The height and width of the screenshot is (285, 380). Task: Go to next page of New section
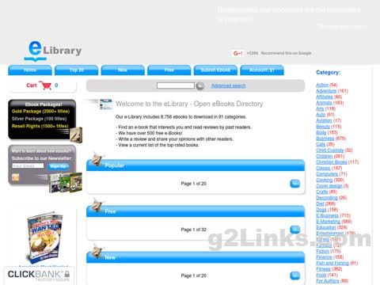tap(295, 275)
